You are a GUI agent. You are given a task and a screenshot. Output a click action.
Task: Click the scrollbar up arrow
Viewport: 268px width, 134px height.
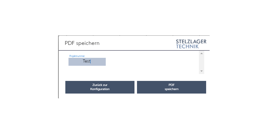click(201, 53)
